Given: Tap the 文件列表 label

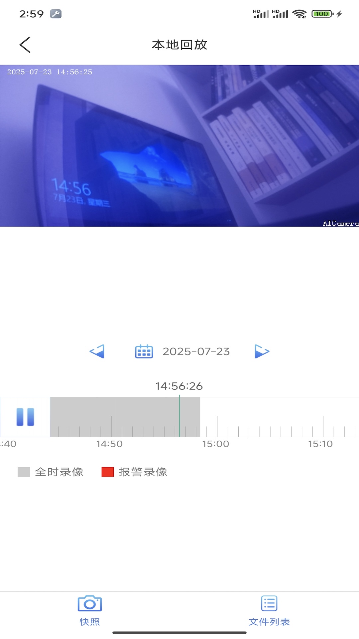Looking at the screenshot, I should [x=269, y=622].
